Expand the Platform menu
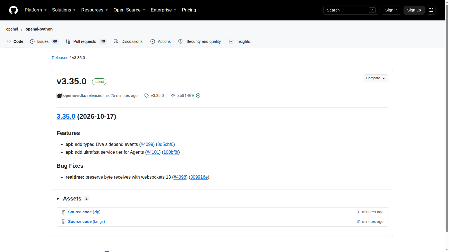The width and height of the screenshot is (449, 252). tap(36, 10)
